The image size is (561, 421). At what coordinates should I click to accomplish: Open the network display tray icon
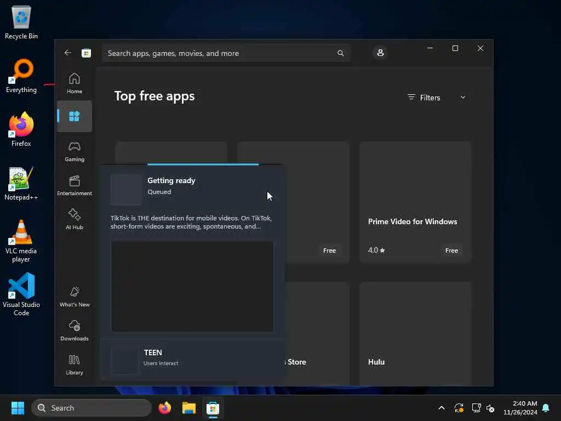[x=476, y=408]
